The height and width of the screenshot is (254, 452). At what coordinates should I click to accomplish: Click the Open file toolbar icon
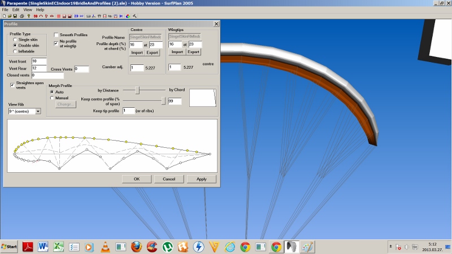click(10, 16)
